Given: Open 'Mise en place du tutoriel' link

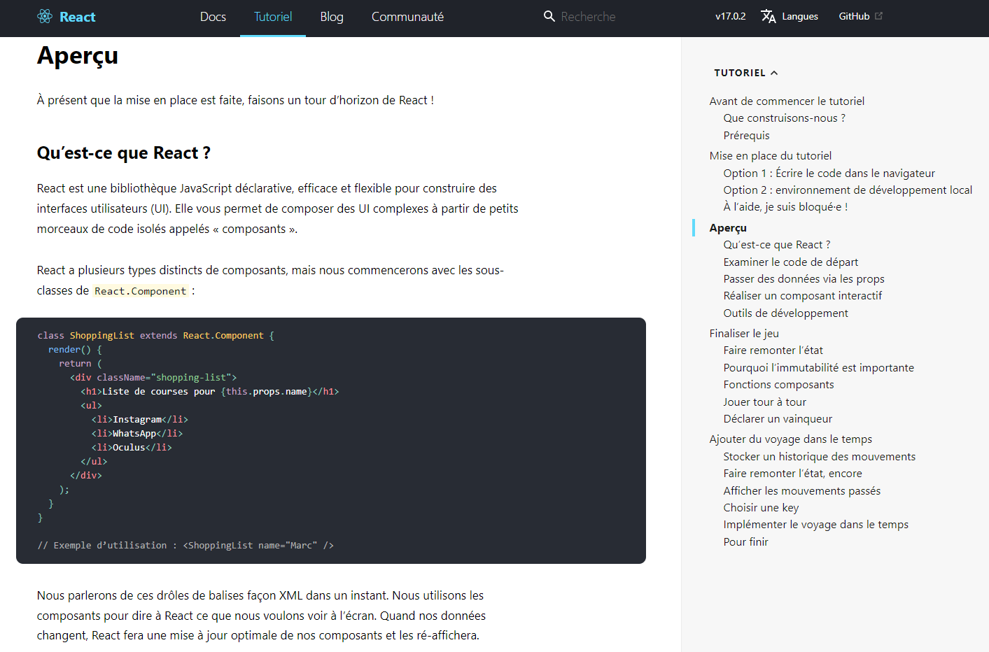Looking at the screenshot, I should (x=770, y=156).
